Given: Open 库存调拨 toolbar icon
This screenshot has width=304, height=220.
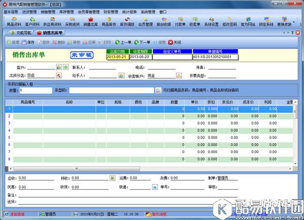Looking at the screenshot, I should (127, 22).
